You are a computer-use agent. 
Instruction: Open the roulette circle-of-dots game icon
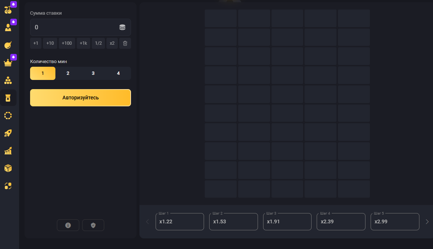pos(8,116)
